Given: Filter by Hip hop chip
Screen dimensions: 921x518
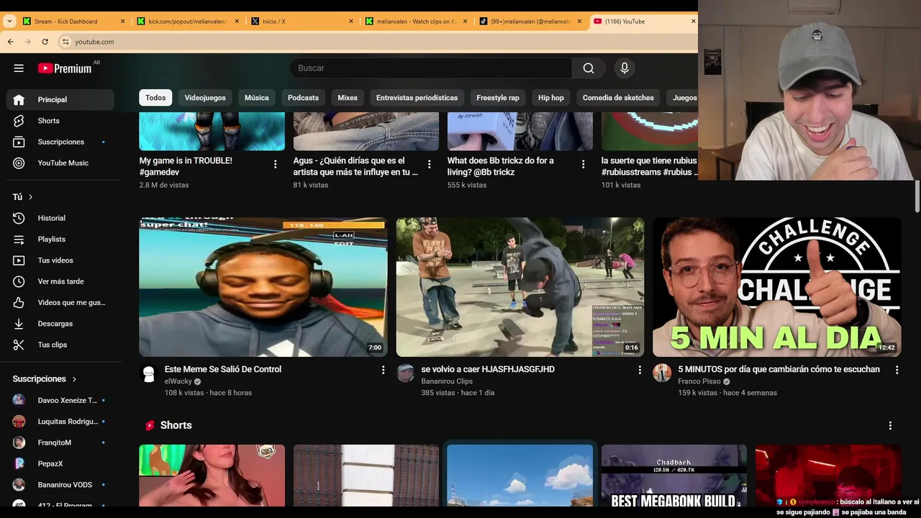Looking at the screenshot, I should [551, 98].
